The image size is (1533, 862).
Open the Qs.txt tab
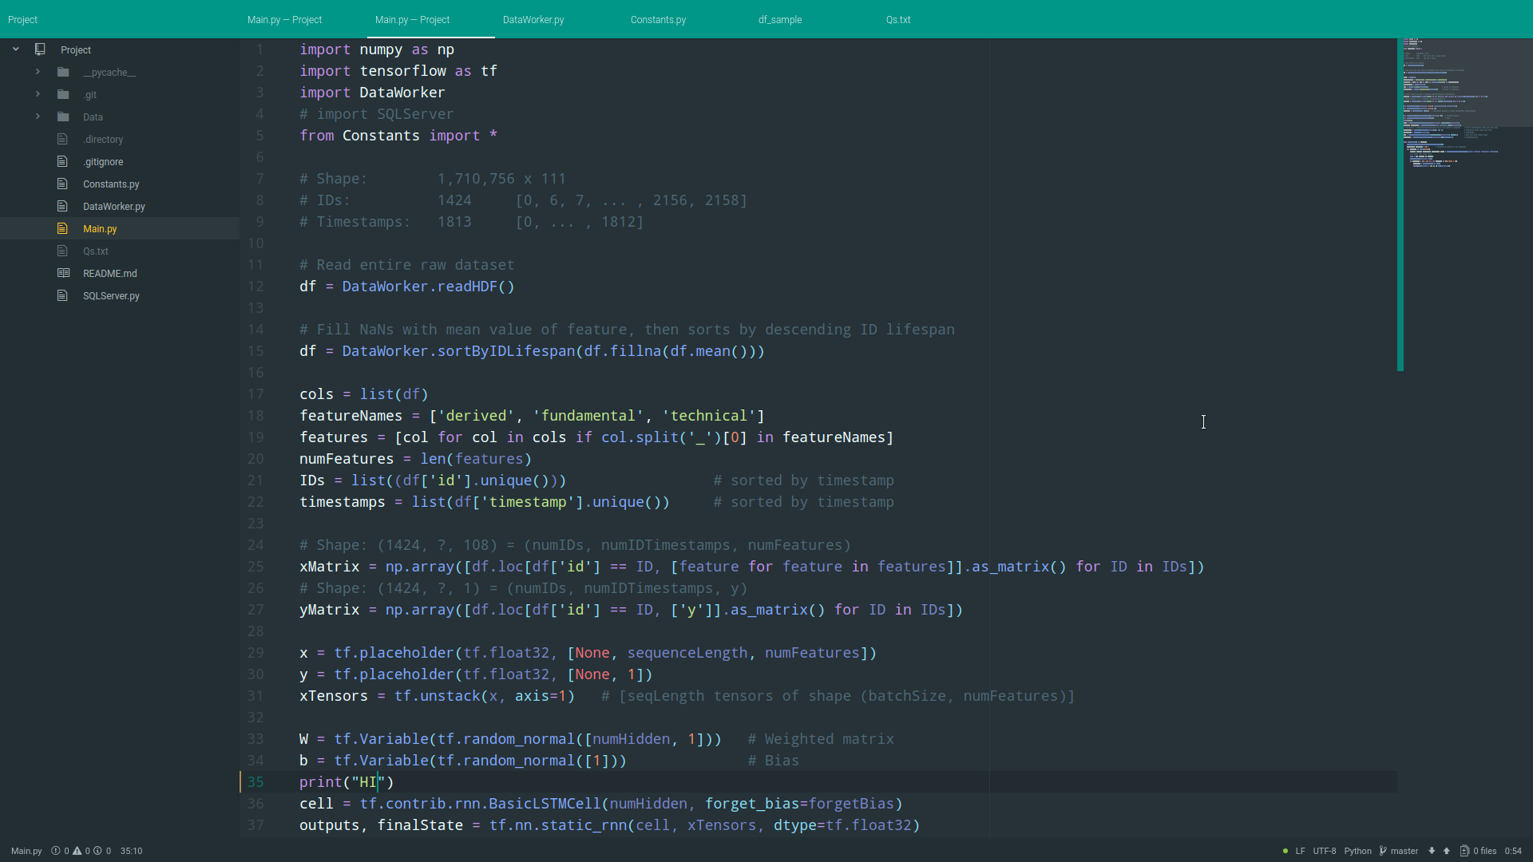click(x=898, y=19)
